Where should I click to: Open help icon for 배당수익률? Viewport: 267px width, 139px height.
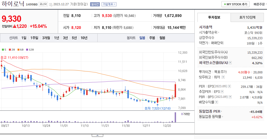[x=216, y=102]
